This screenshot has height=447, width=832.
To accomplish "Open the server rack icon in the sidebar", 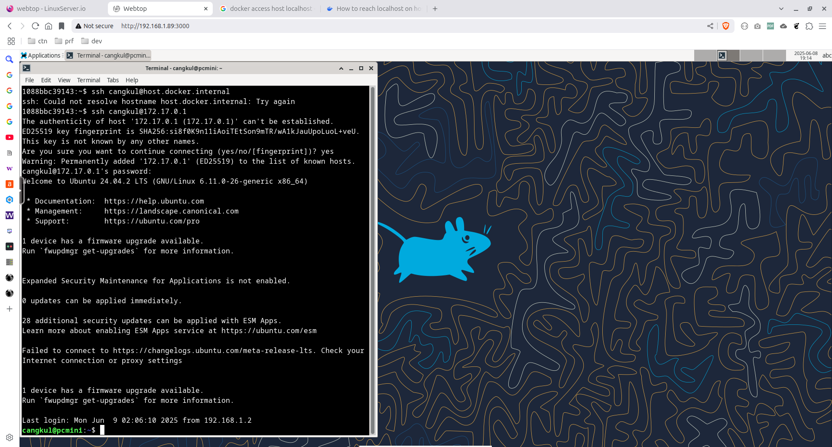I will (10, 262).
